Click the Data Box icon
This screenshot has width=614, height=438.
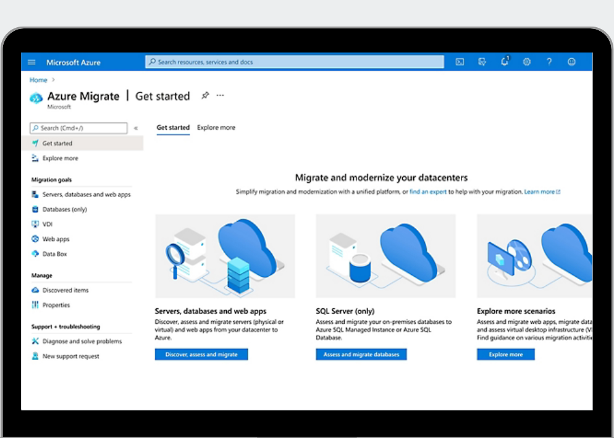click(35, 254)
